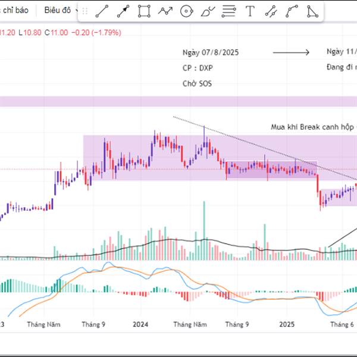Grab the drawing toolbar drag handle

click(84, 11)
